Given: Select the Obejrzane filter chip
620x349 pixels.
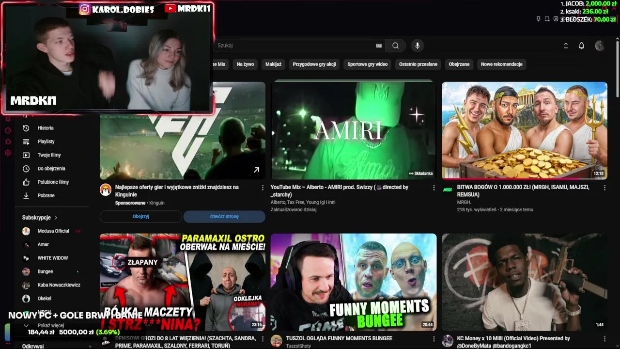Looking at the screenshot, I should click(x=459, y=64).
